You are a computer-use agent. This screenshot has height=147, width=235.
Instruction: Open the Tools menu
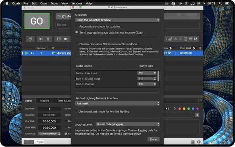54,3
